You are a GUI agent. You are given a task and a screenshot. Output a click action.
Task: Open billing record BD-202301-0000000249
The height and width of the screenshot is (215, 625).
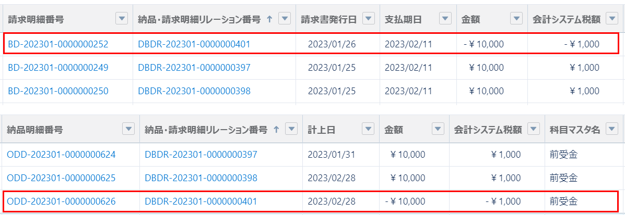pyautogui.click(x=58, y=68)
